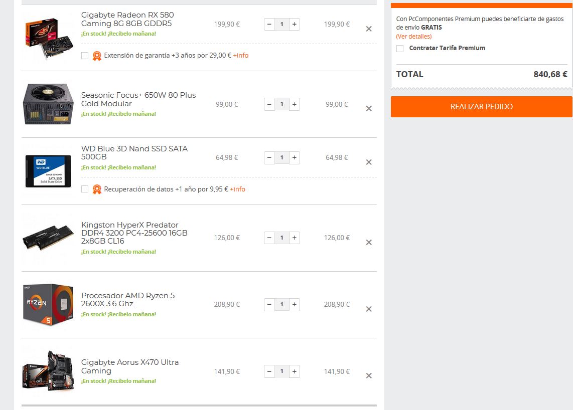Click badge icon beside Recuperación de datos
Screen dimensions: 573x410
pos(97,189)
